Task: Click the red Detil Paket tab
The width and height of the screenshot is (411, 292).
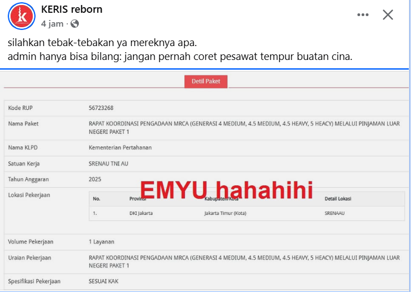Action: click(x=205, y=81)
